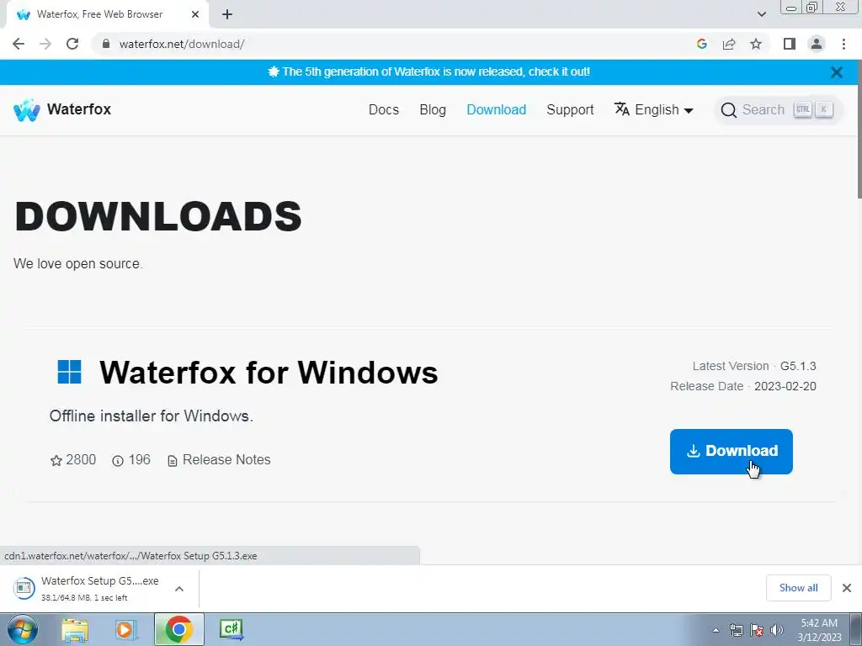Close the Waterfox browser tab
862x646 pixels.
195,15
